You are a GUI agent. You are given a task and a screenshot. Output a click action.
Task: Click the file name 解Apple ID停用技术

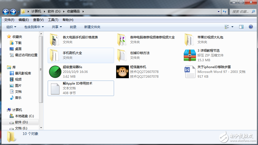(77, 84)
